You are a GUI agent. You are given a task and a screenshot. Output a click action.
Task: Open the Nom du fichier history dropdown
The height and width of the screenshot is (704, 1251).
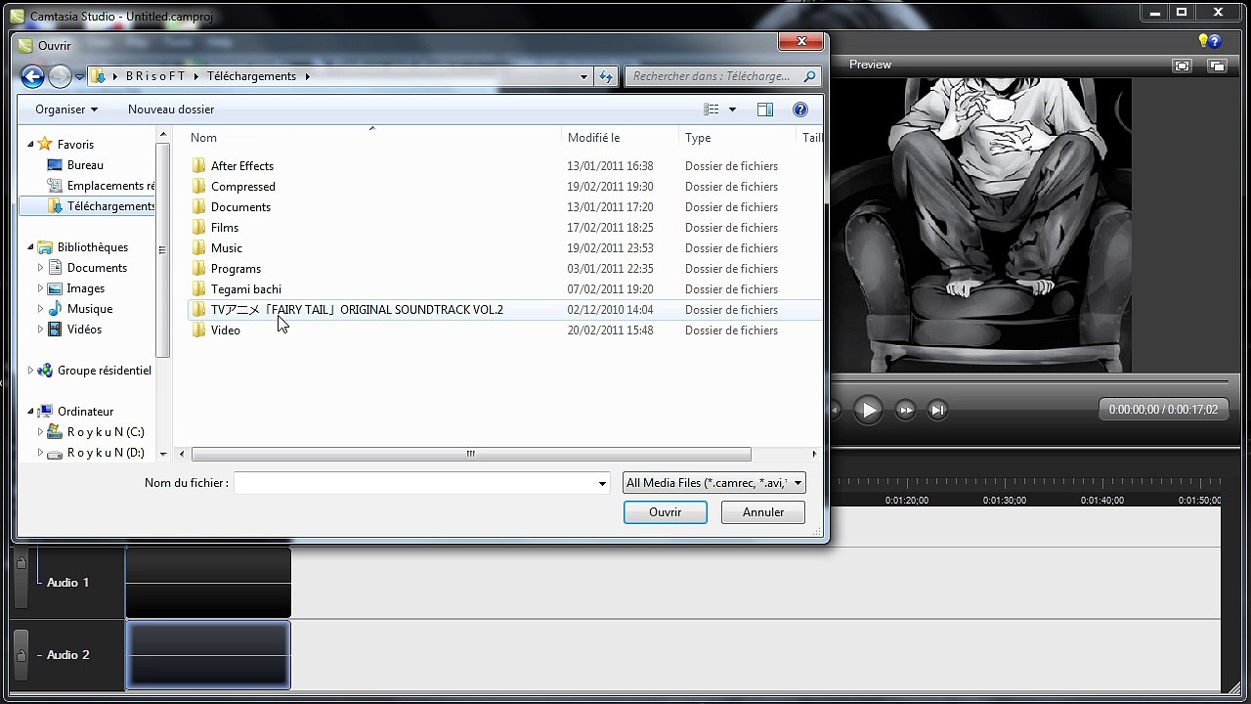tap(602, 483)
